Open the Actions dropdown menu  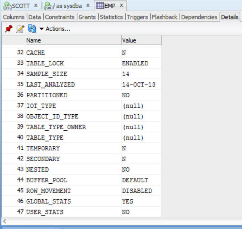55,29
